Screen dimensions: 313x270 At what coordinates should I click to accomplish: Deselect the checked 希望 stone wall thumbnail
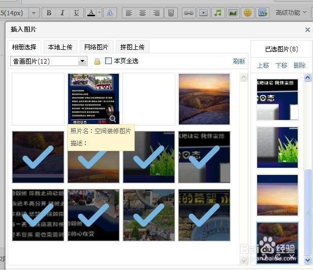point(204,215)
